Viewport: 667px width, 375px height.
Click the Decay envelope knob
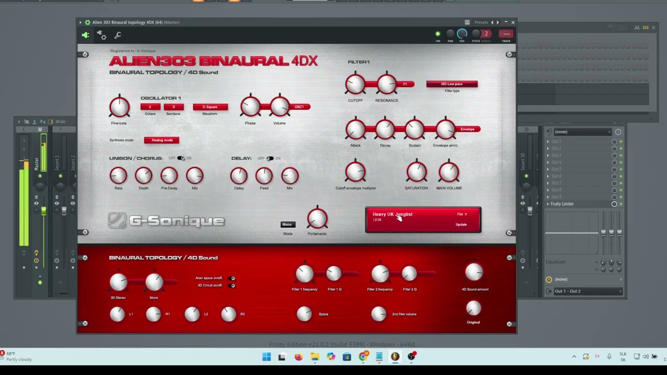[x=385, y=129]
